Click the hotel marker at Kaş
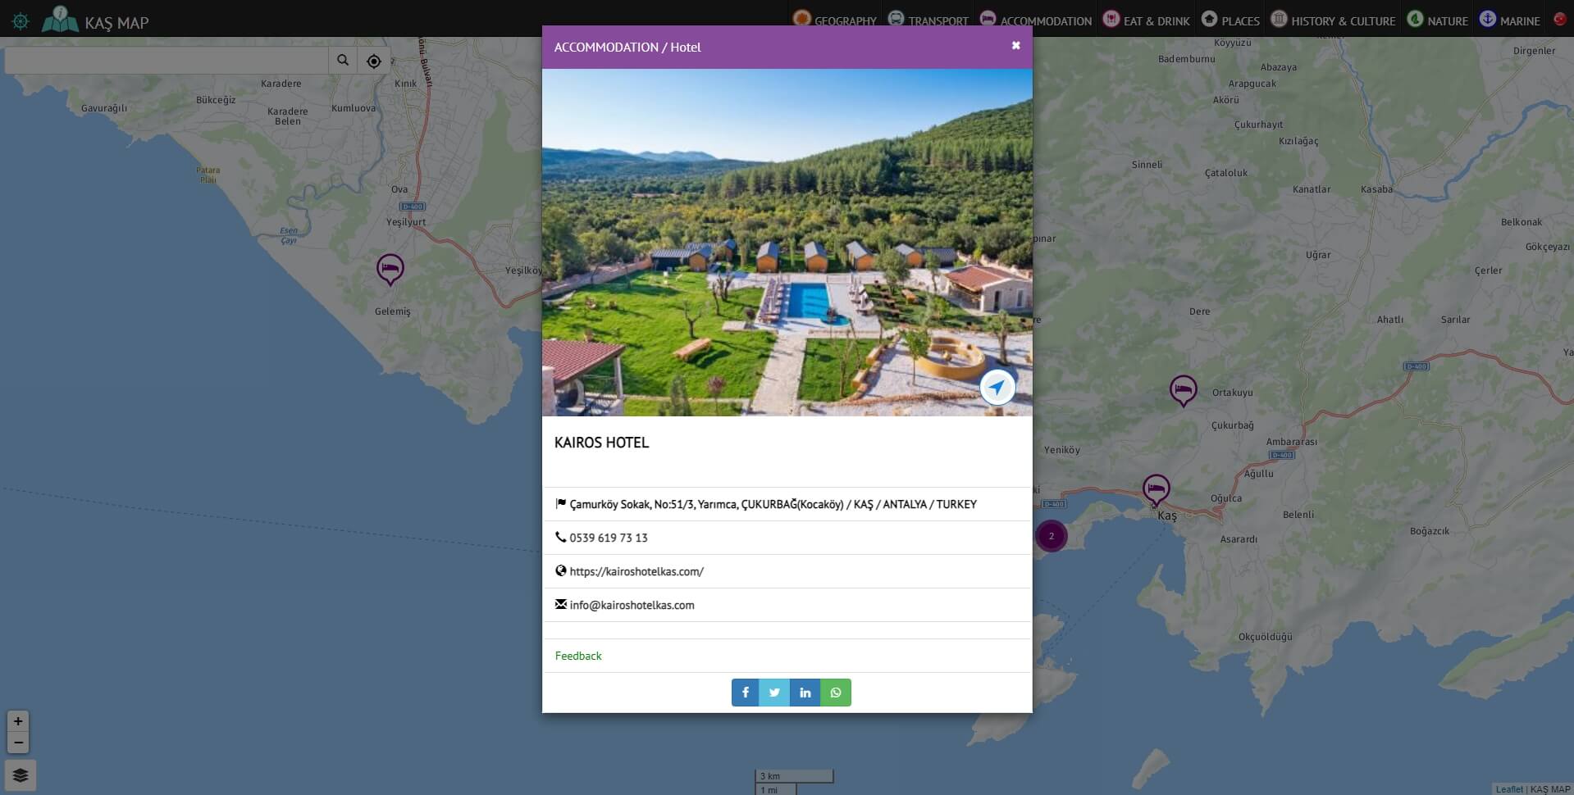 [x=1156, y=490]
